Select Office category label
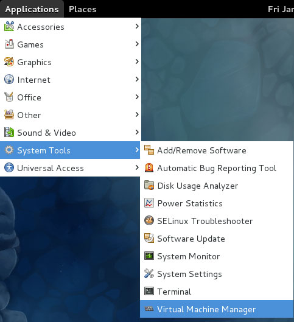Image resolution: width=294 pixels, height=322 pixels. (29, 97)
